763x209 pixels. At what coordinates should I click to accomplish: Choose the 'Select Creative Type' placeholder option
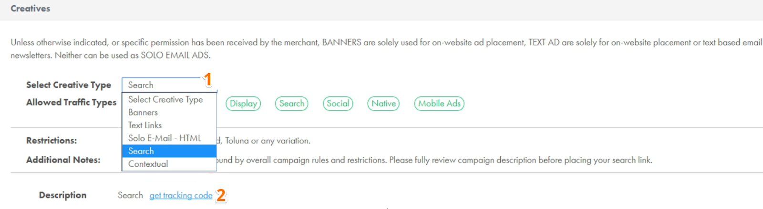(165, 100)
